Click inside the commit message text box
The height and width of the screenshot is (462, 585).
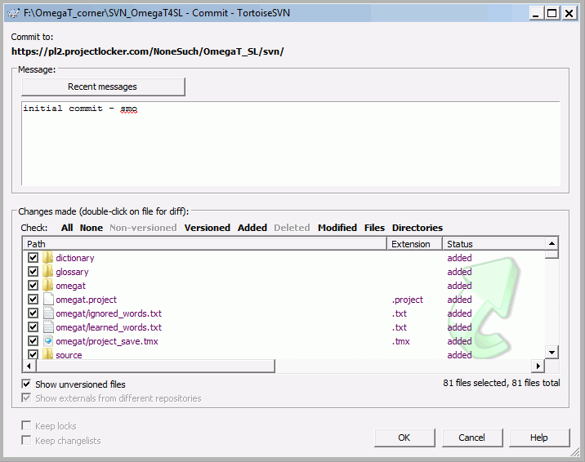[x=291, y=144]
